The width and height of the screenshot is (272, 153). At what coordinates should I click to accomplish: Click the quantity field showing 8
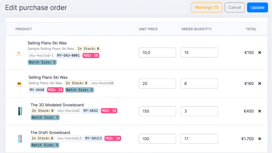(x=199, y=83)
